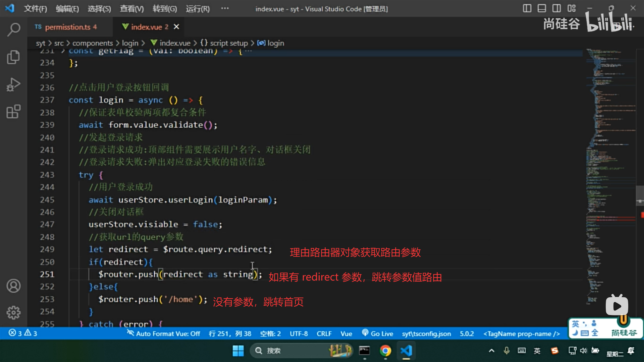Launch Go Live server from status bar
Screen dimensions: 644x362
(x=377, y=334)
